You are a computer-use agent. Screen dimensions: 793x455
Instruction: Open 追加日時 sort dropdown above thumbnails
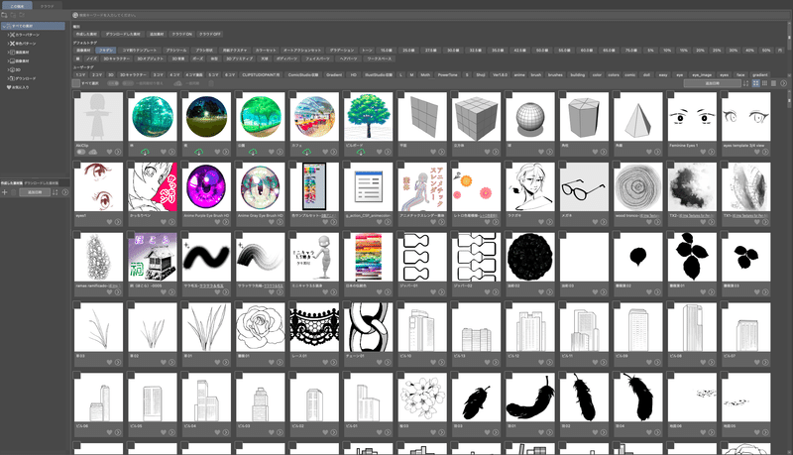pos(712,83)
